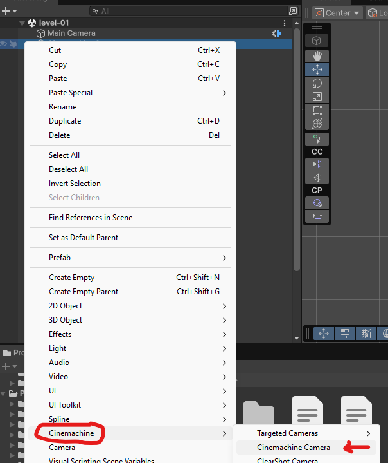
Task: Choose Find References in Scene
Action: click(x=130, y=218)
